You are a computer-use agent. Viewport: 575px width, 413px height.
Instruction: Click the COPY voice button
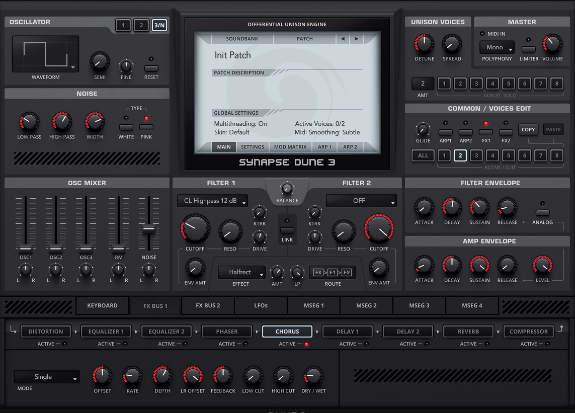click(x=528, y=129)
